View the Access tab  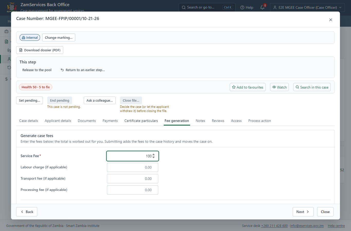click(x=236, y=121)
